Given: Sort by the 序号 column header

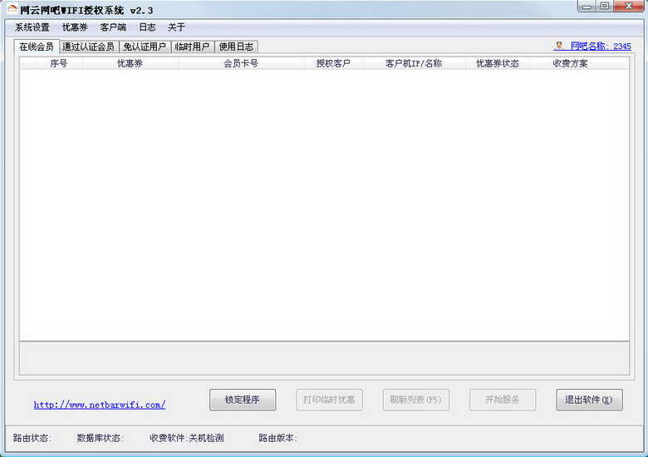Looking at the screenshot, I should [59, 63].
